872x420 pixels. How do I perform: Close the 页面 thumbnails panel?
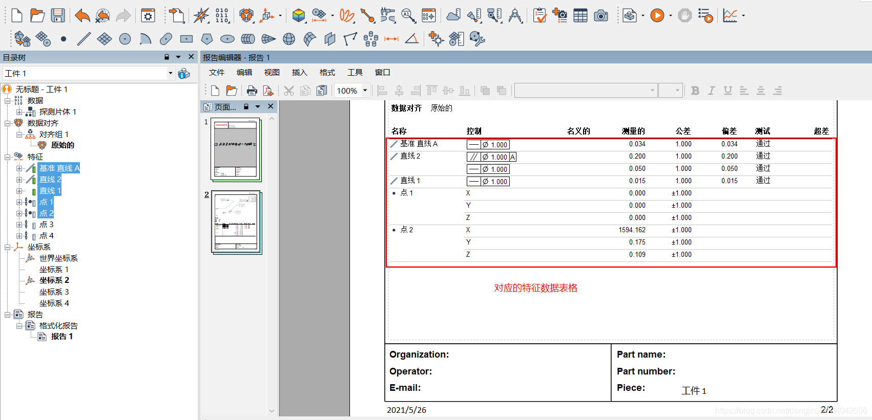tap(271, 106)
